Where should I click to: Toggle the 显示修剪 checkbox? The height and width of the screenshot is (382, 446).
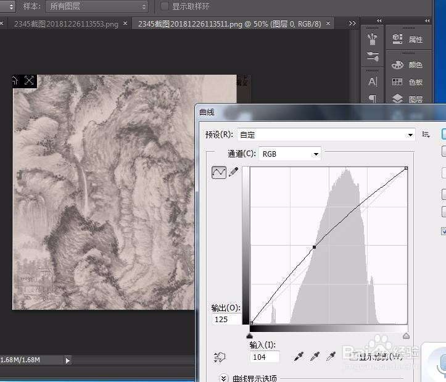tap(353, 356)
